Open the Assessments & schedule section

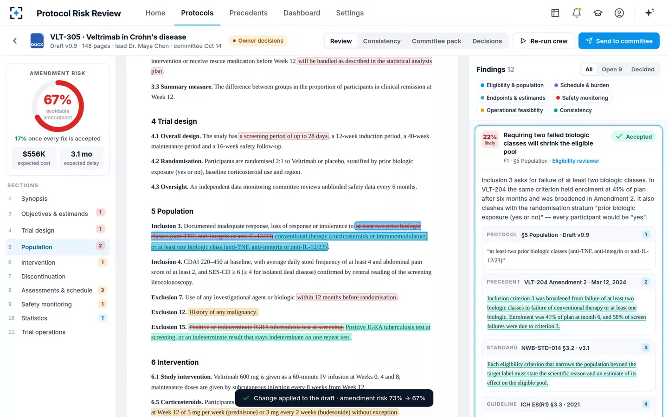[x=58, y=291]
